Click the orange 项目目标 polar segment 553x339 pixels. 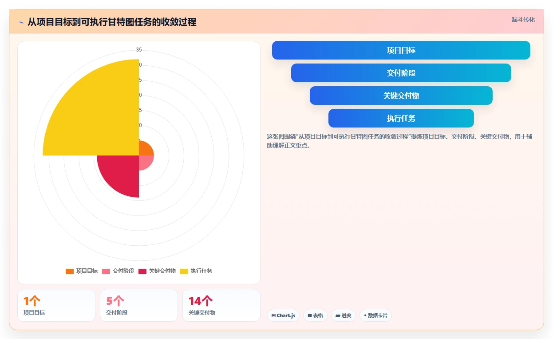pos(145,150)
